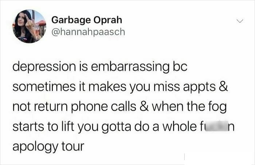Click the "Garbage Oprah" display name
The width and height of the screenshot is (255, 165).
point(87,20)
